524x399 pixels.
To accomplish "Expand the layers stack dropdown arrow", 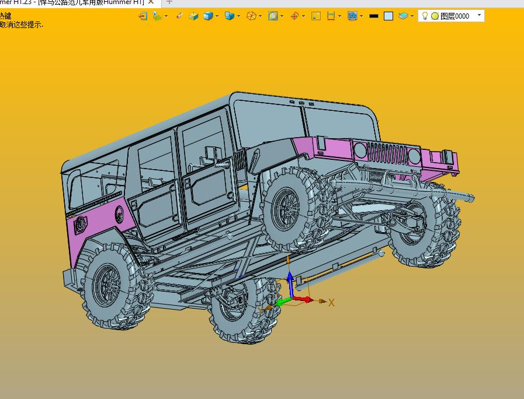I will pos(412,16).
